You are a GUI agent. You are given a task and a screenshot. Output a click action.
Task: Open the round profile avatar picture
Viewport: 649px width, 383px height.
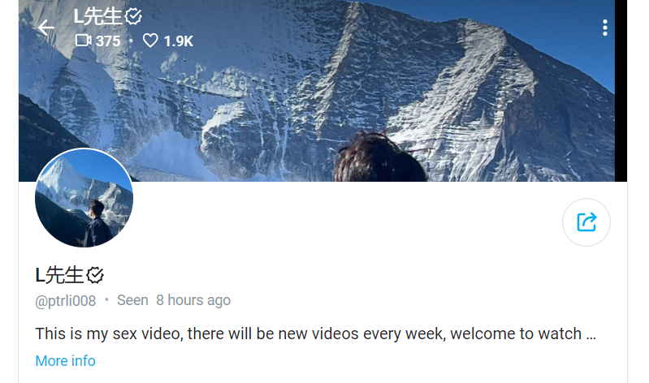[84, 198]
